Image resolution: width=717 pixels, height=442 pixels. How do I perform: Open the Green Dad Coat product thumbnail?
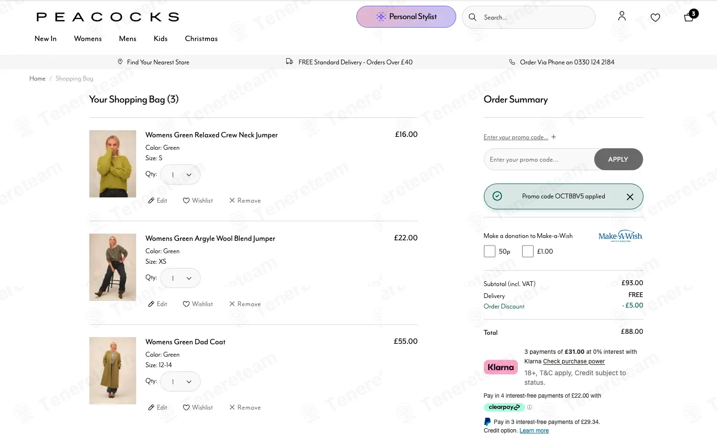[x=113, y=371]
